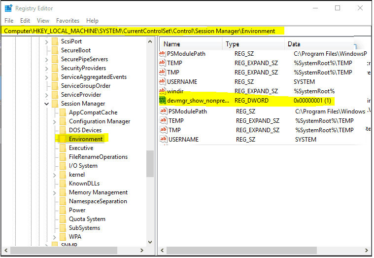Screen dimensions: 374x258
Task: Click the 0x00000001 (1) data cell
Action: (x=312, y=101)
